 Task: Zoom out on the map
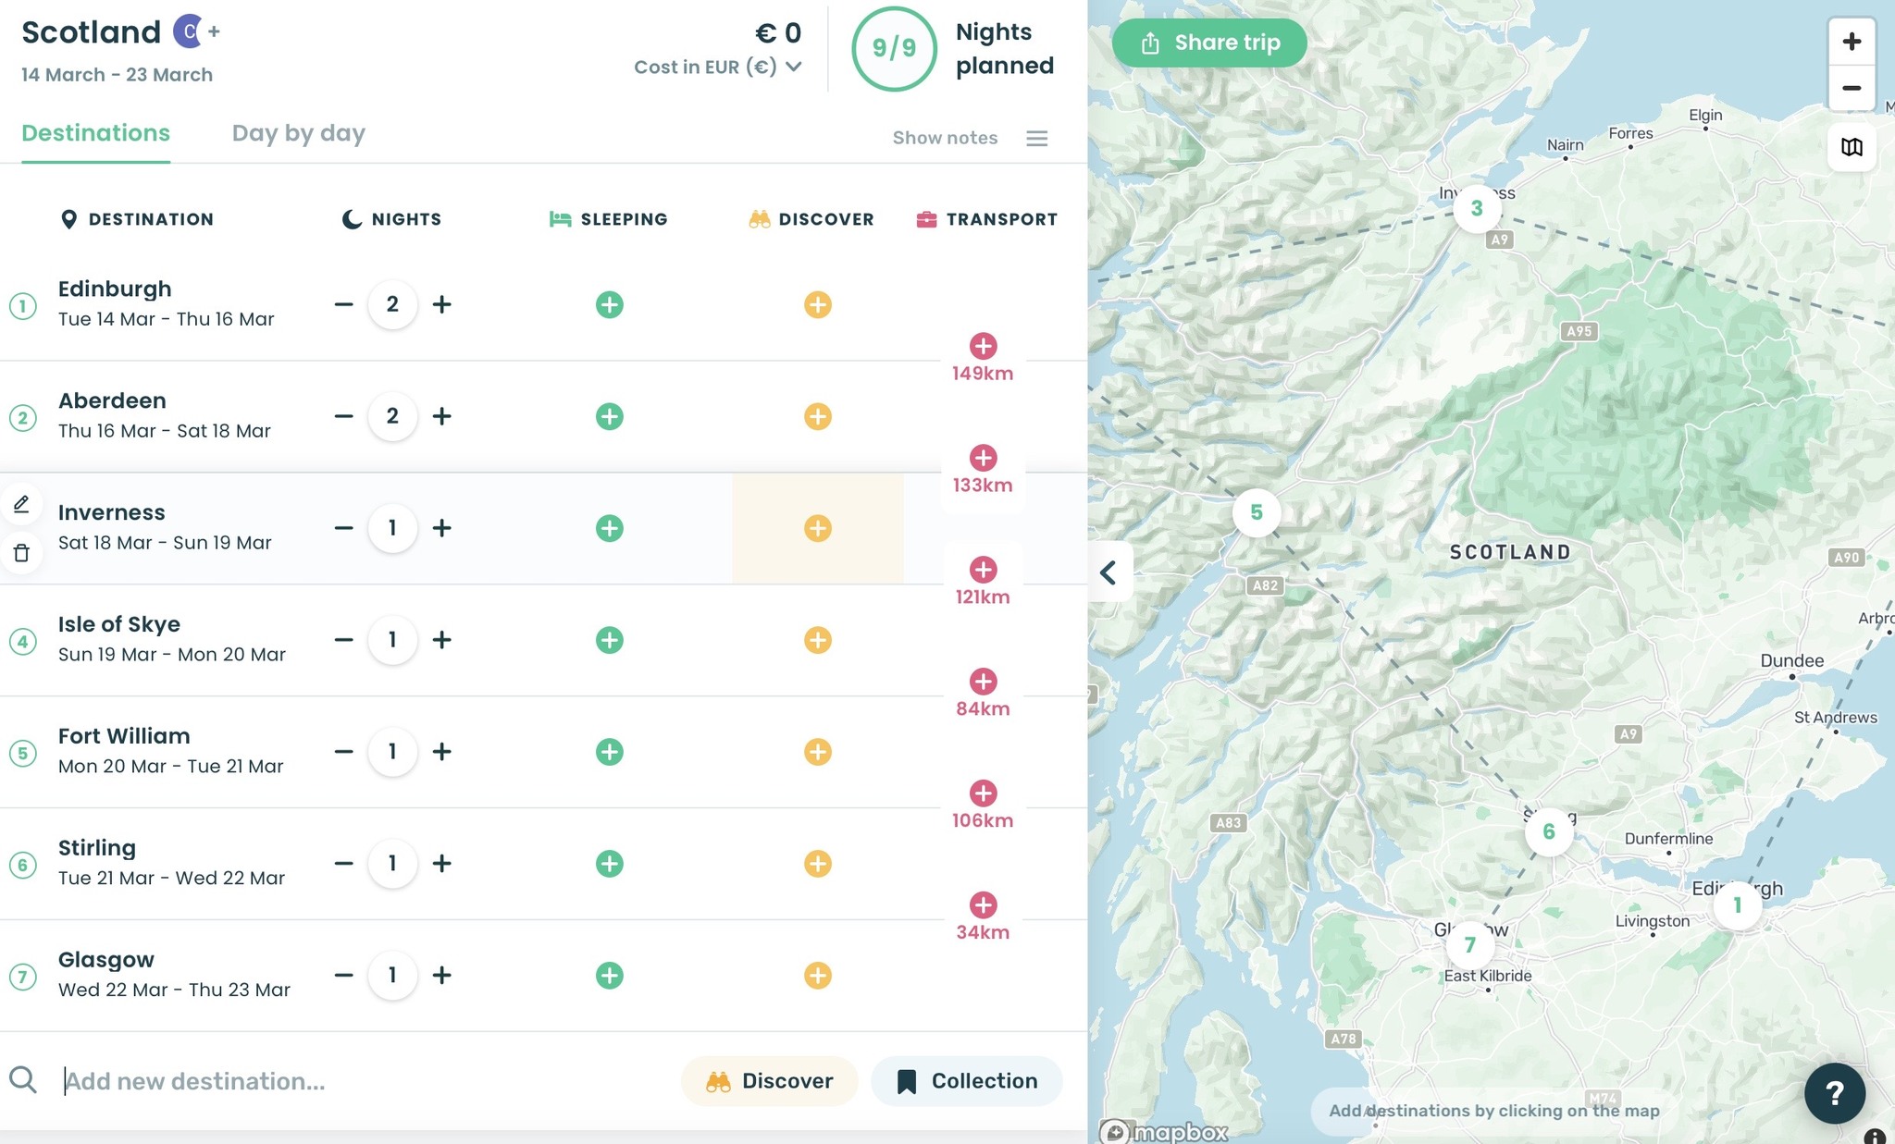pos(1852,89)
